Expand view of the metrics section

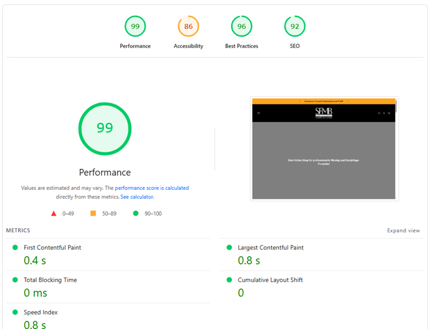coord(403,231)
